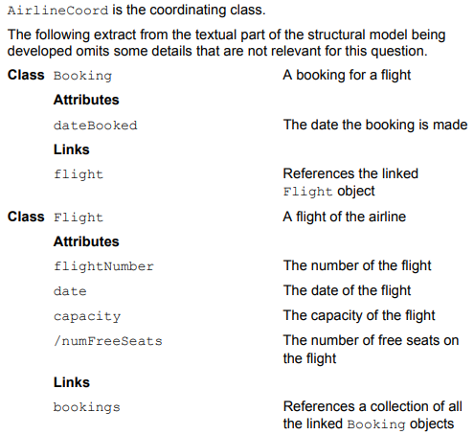Click the /numFreeSeats derived attribute

coord(108,341)
